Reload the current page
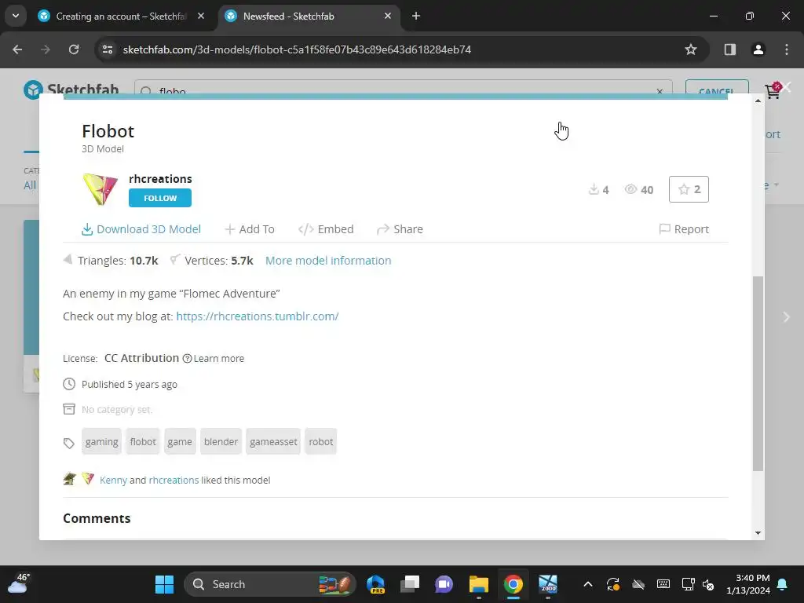The height and width of the screenshot is (603, 804). [74, 49]
